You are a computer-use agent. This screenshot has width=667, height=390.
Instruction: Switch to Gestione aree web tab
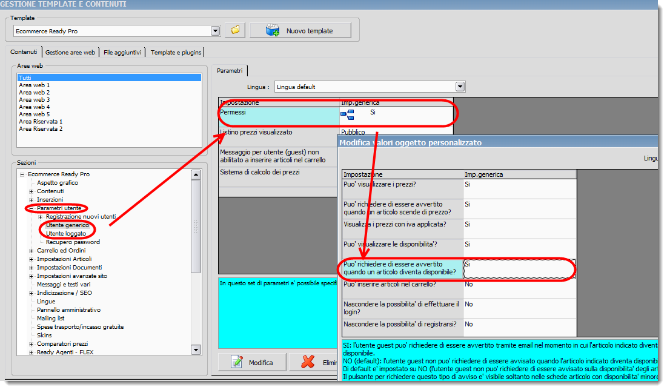point(70,52)
